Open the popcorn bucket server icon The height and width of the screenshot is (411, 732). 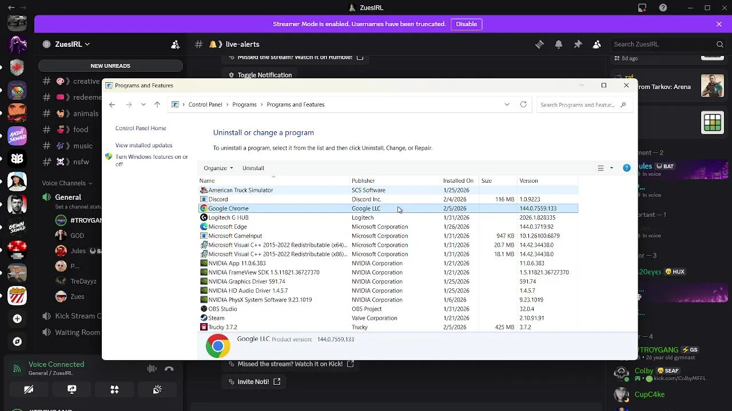point(17,296)
